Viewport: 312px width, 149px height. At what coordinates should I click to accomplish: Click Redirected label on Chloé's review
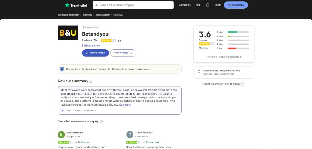tap(151, 142)
